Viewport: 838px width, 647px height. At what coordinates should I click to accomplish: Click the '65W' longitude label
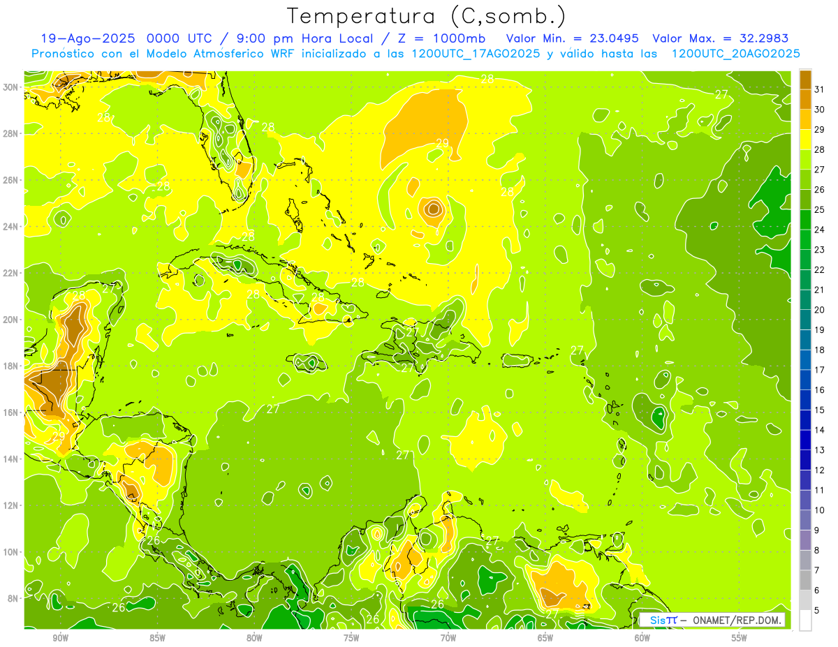tap(545, 638)
